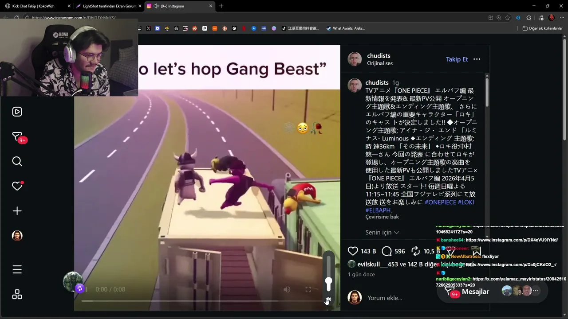This screenshot has height=319, width=568.
Task: Open a new browser tab
Action: pyautogui.click(x=221, y=6)
